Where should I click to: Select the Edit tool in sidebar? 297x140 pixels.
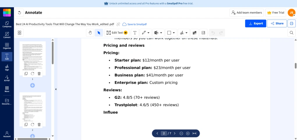[x=7, y=57]
